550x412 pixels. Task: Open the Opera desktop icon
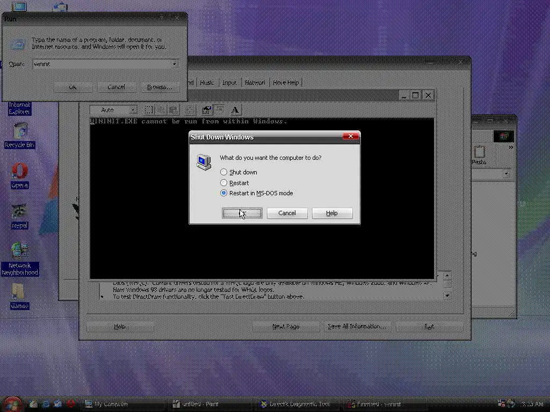pyautogui.click(x=20, y=176)
